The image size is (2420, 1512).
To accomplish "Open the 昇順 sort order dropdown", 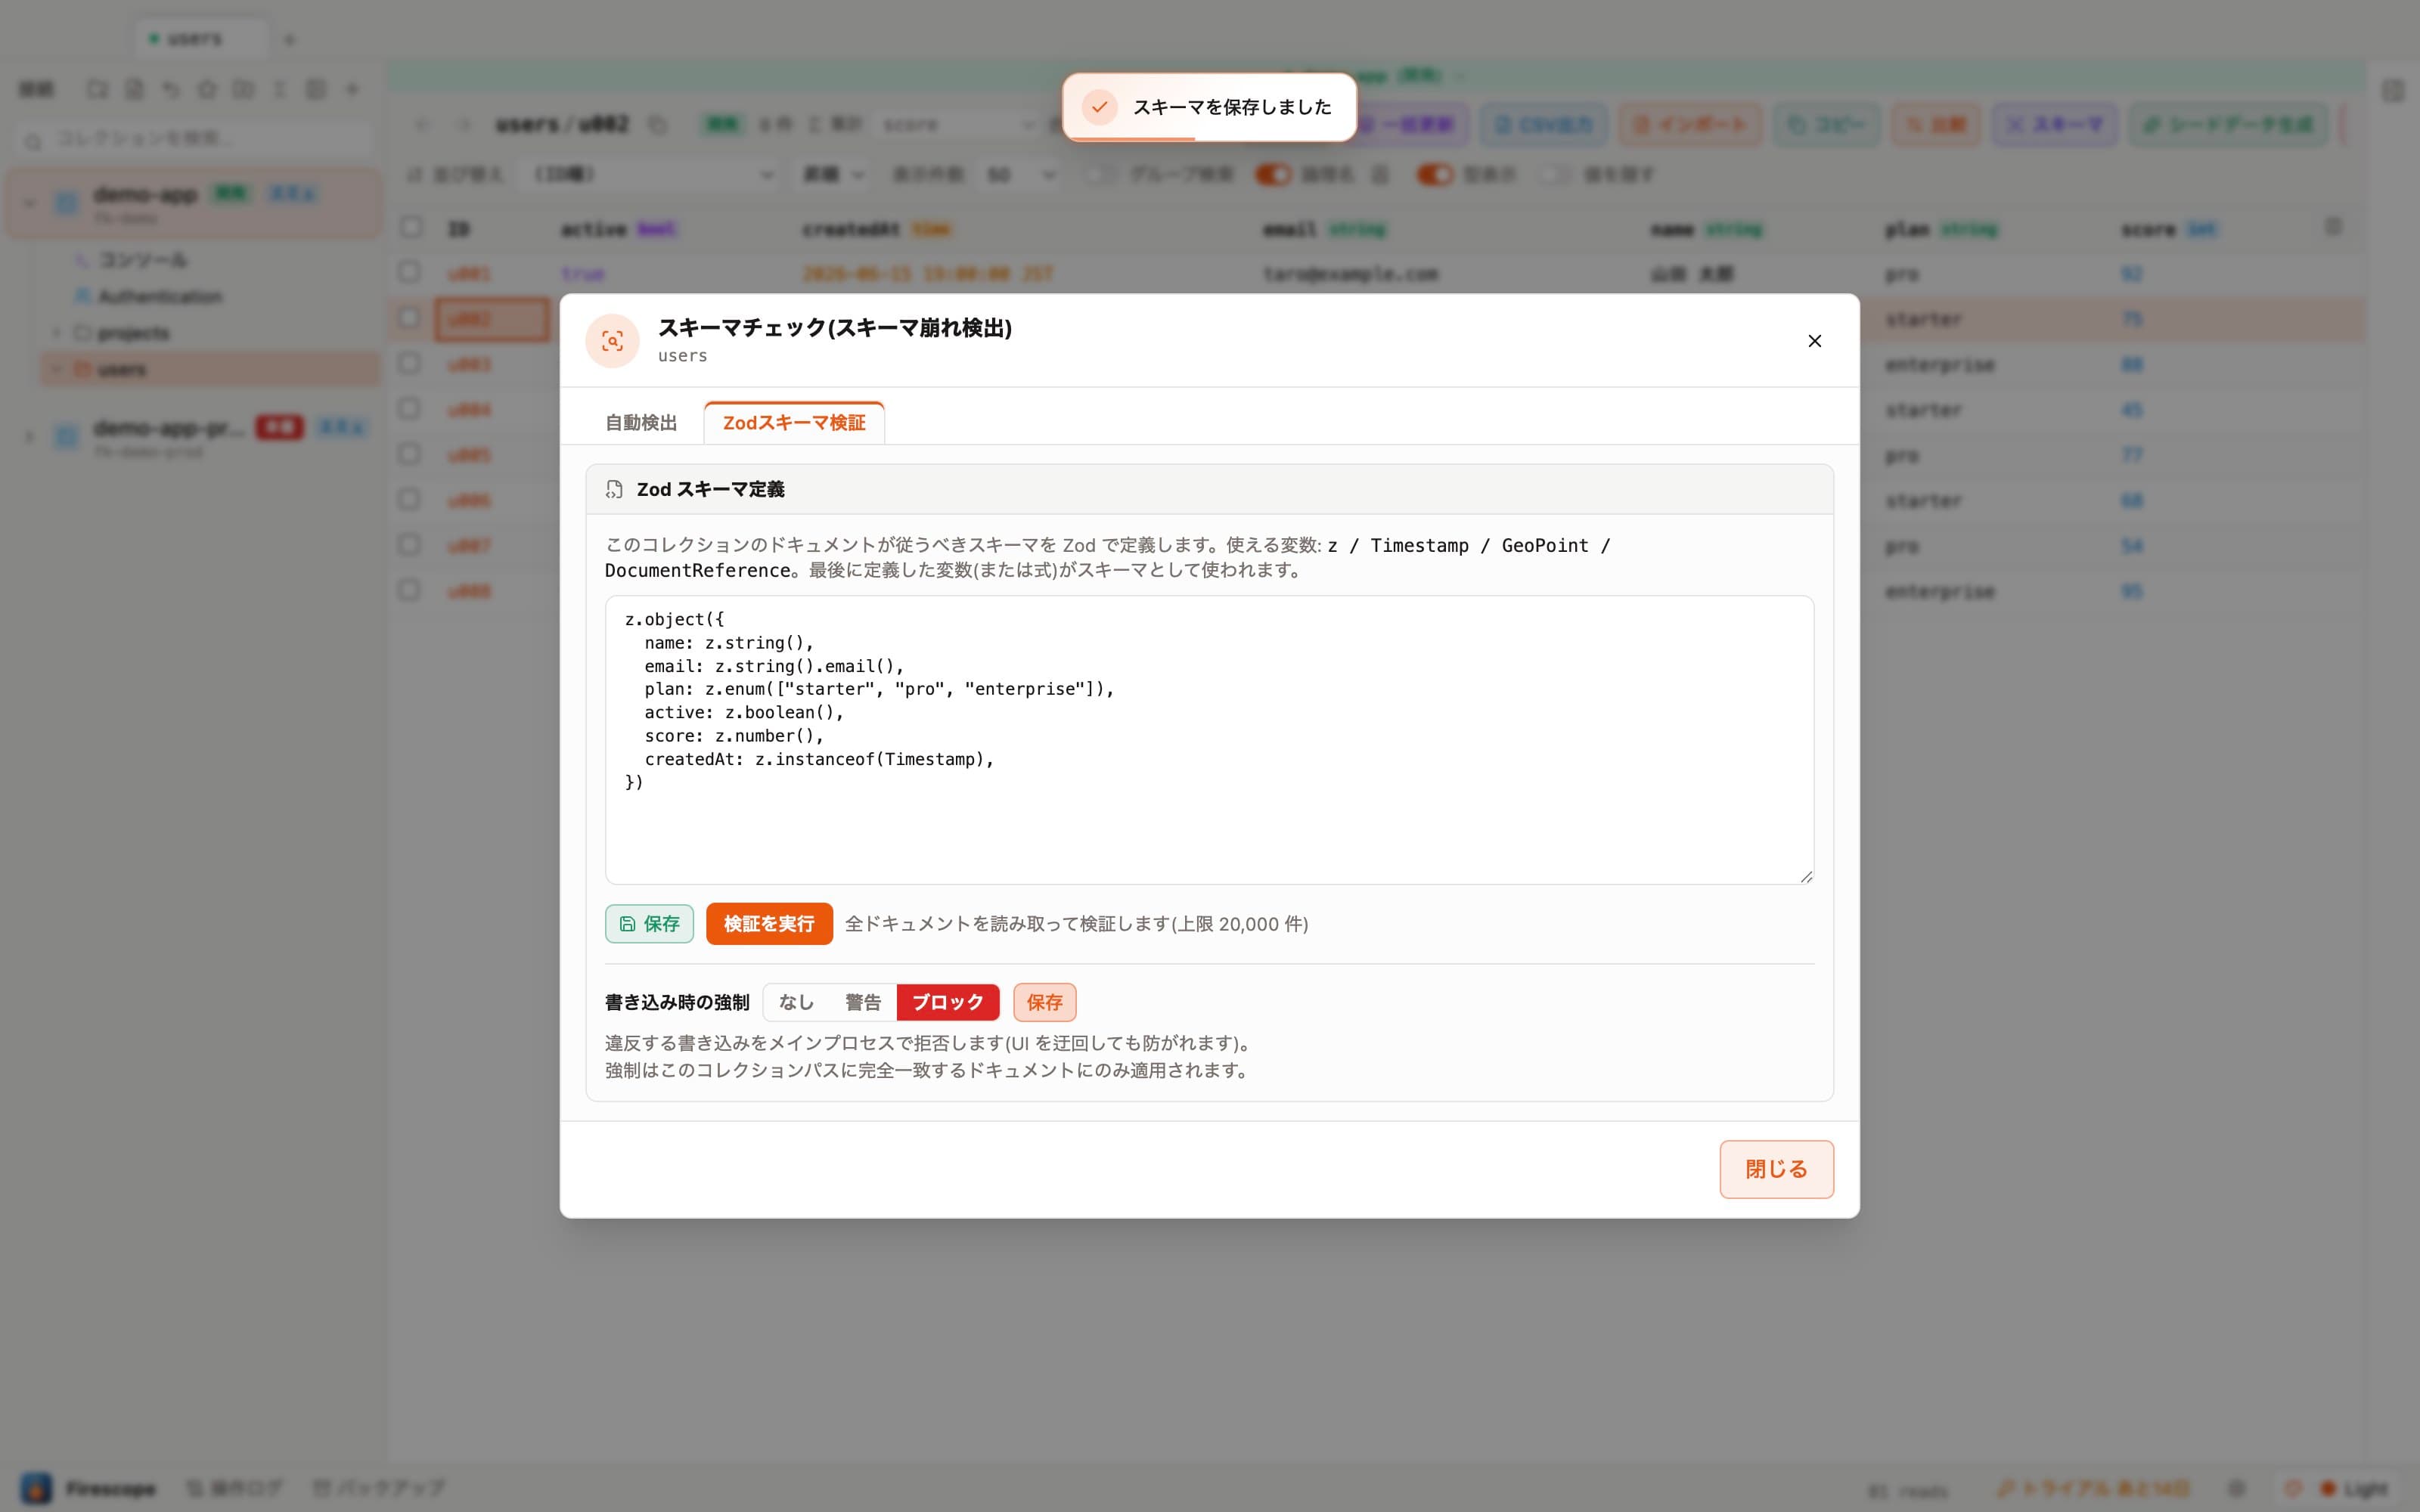I will [x=833, y=175].
